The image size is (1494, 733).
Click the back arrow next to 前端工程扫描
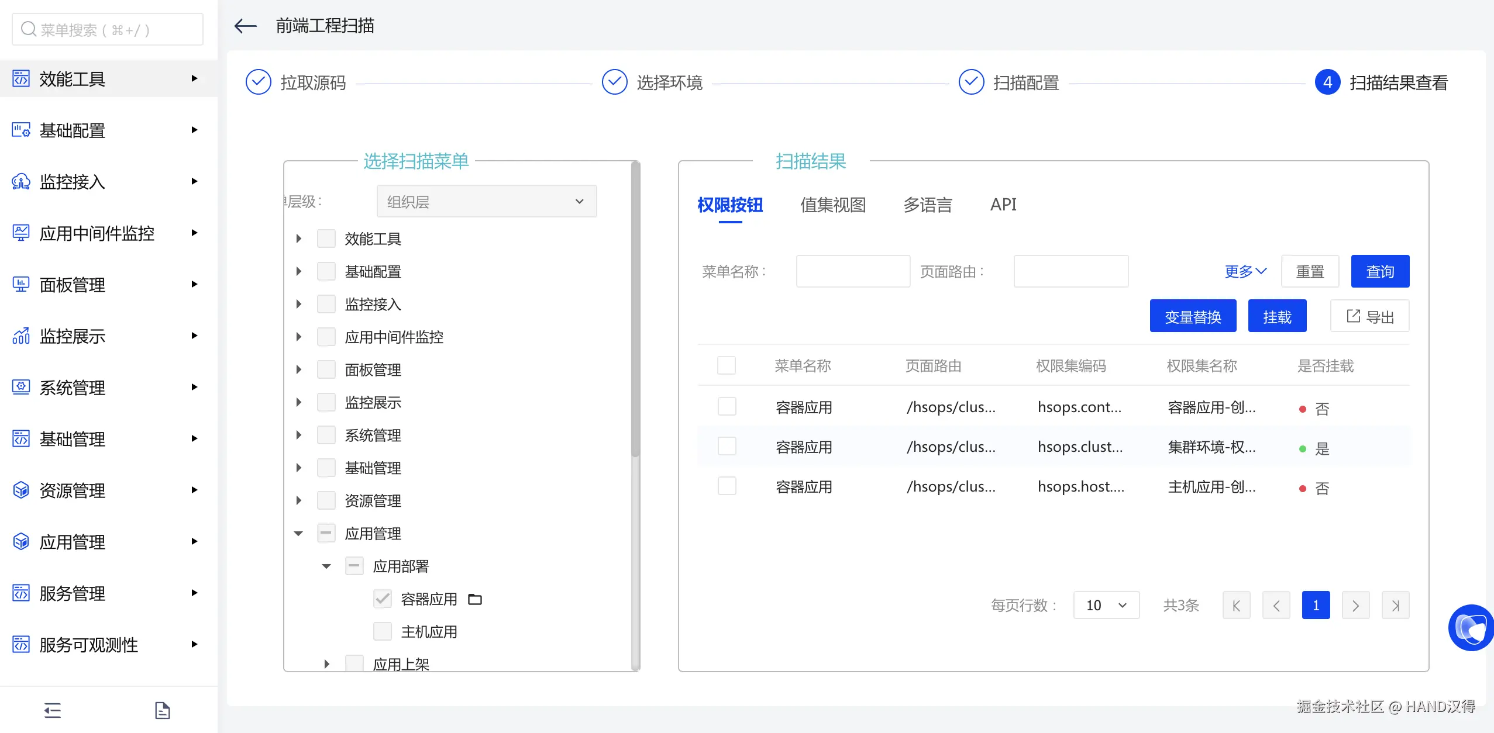point(245,26)
